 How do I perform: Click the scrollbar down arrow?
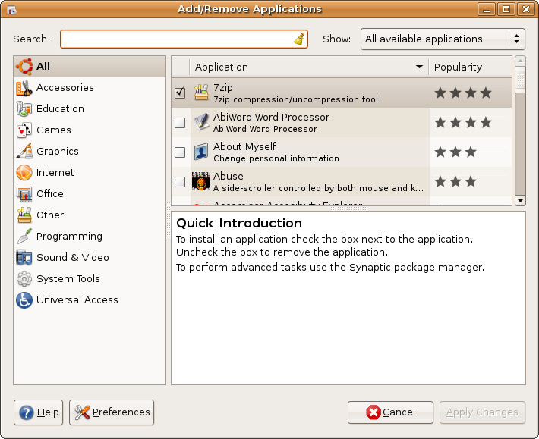pos(520,200)
